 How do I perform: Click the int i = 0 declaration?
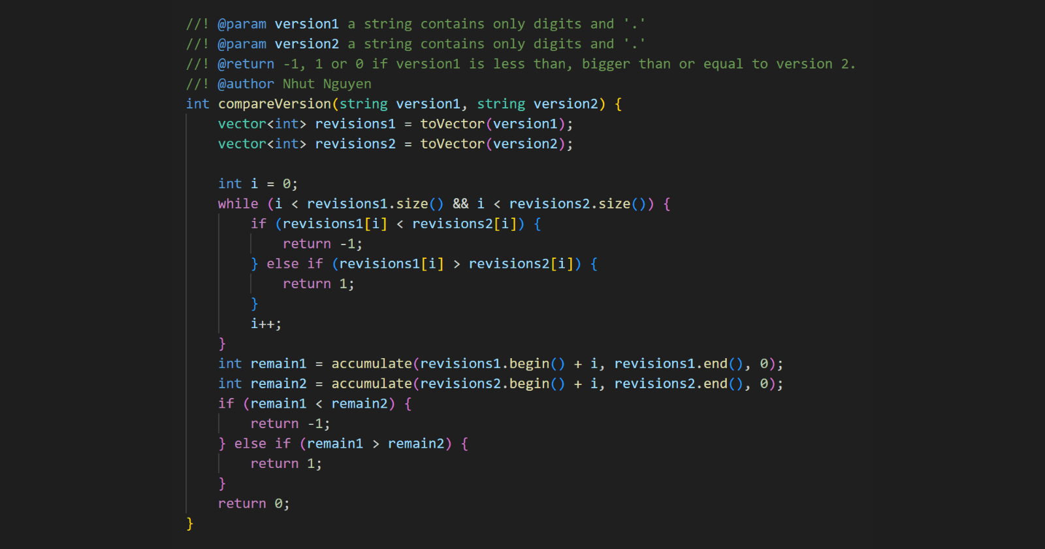pyautogui.click(x=257, y=184)
